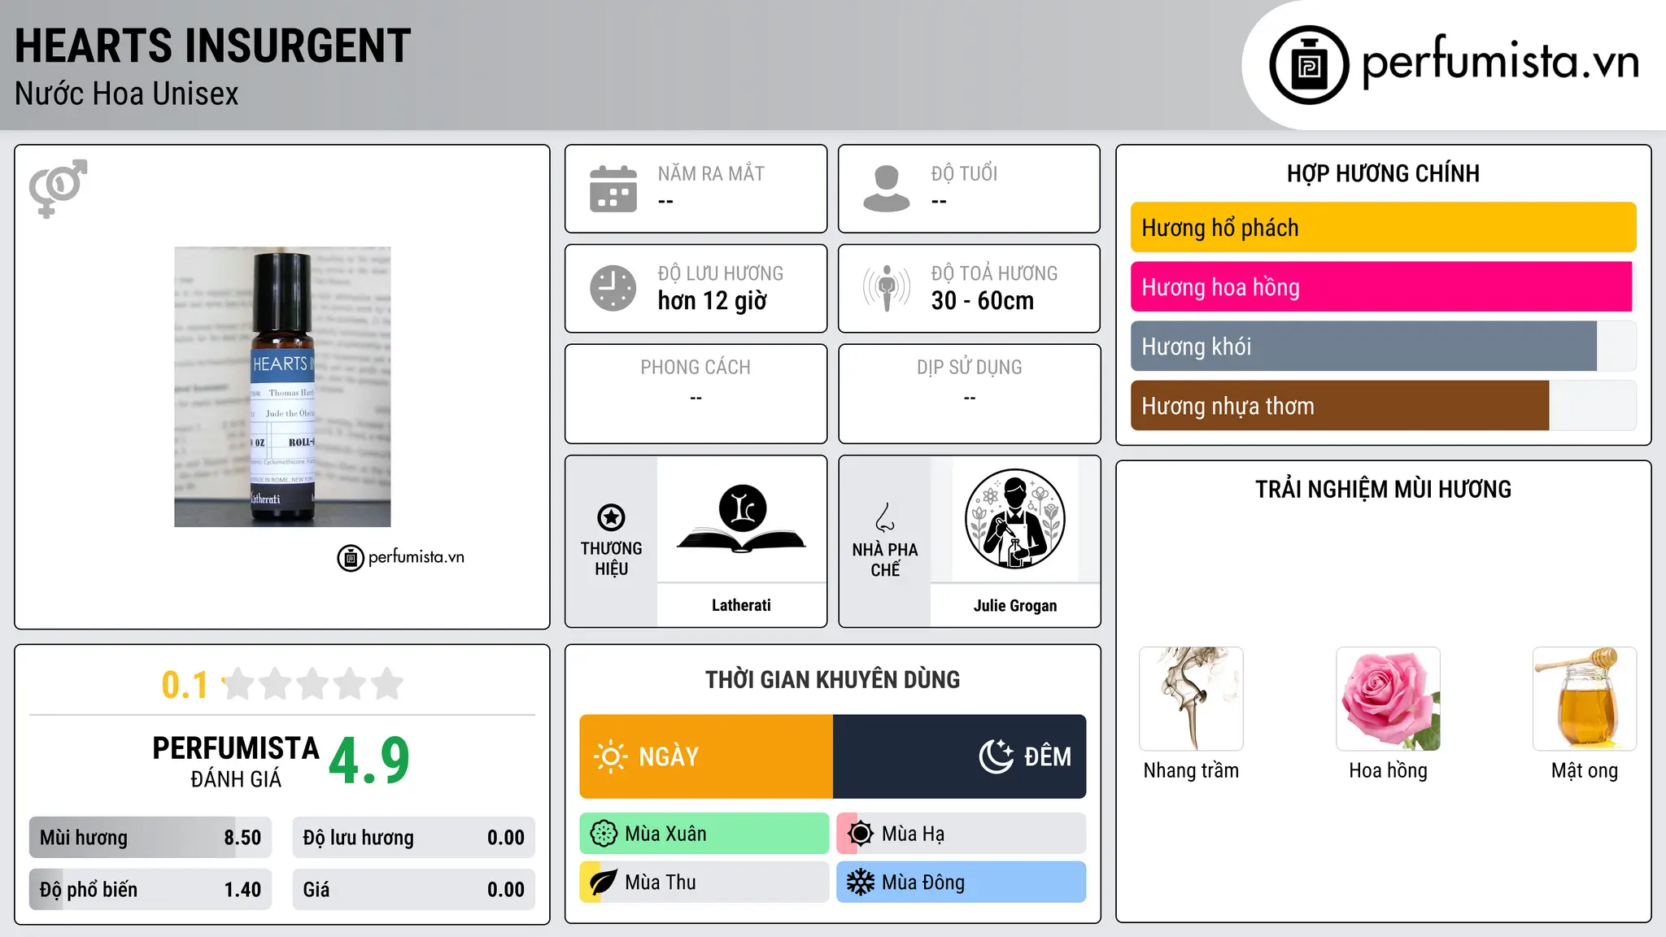The width and height of the screenshot is (1666, 937).
Task: Click the Hoa hồng note caption
Action: pos(1388,771)
